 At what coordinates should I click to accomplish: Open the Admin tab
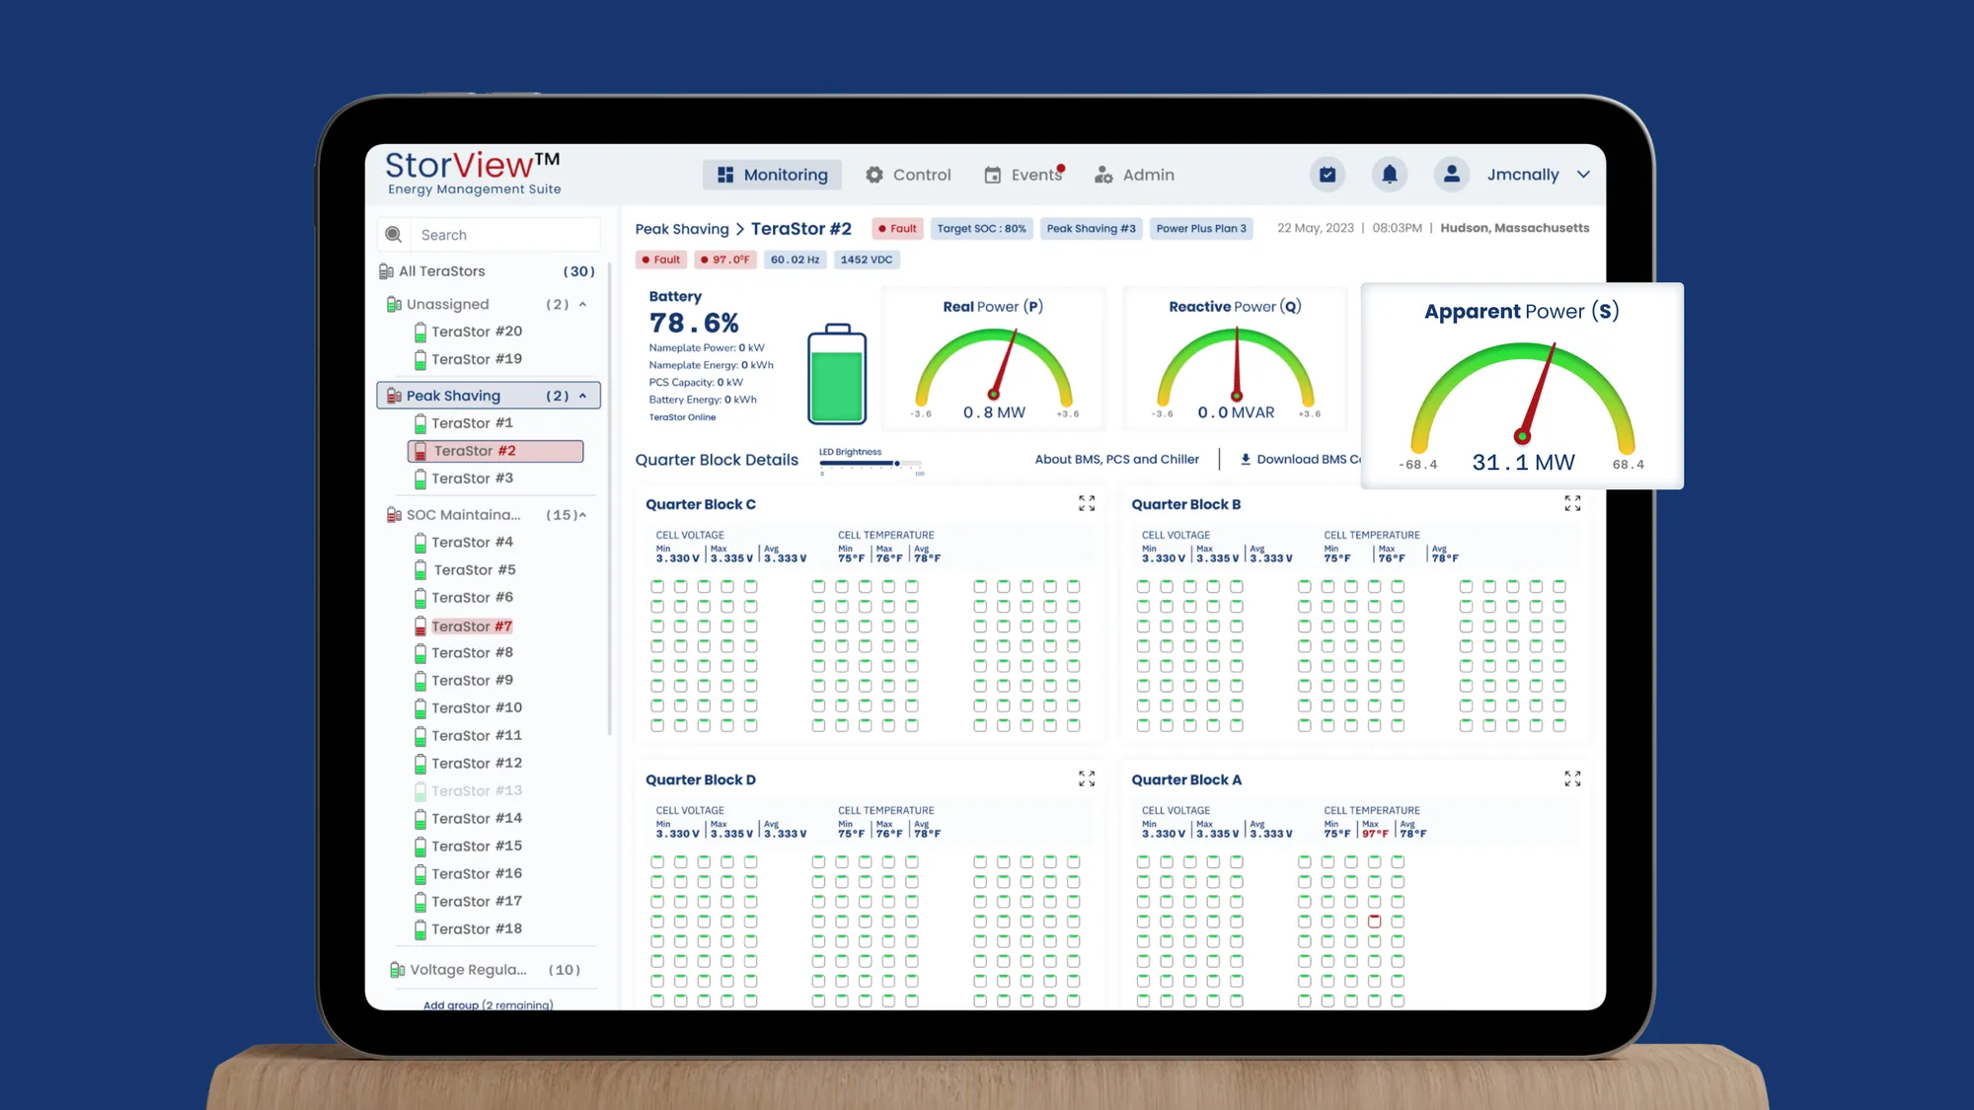[1135, 175]
